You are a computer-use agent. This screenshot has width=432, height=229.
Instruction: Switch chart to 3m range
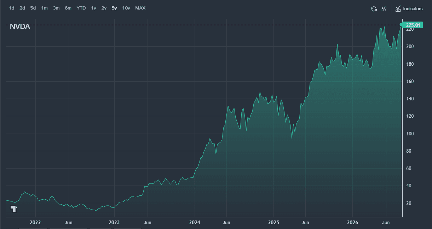56,8
